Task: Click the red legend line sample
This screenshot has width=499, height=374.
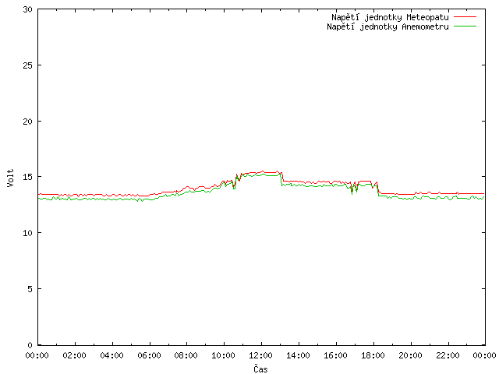Action: [465, 17]
